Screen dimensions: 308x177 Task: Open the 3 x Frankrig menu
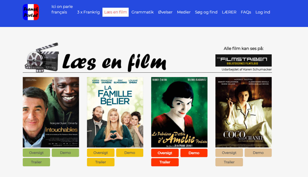click(88, 12)
